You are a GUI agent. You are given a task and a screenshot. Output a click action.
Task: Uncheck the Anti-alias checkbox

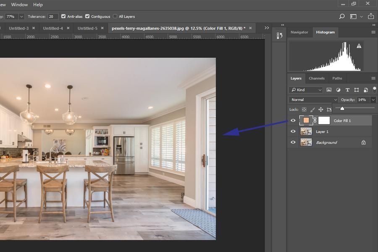pos(63,16)
